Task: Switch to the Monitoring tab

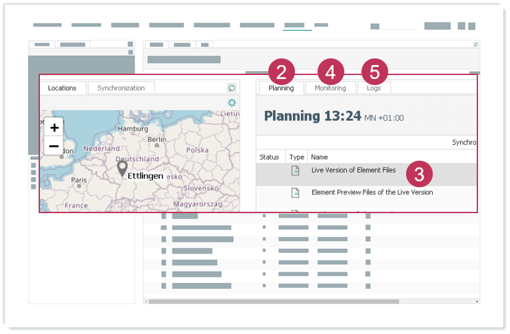Action: [x=330, y=88]
